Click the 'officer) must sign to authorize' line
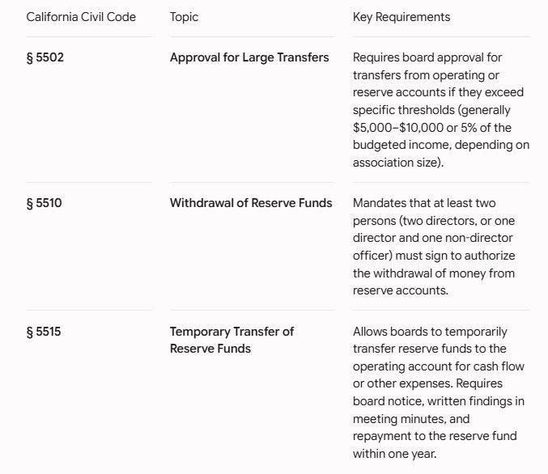Screen dimensions: 548x474 [x=434, y=256]
